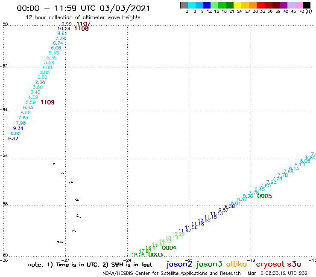Click the wave height value '9.99'
This screenshot has height=277, width=316.
[x=67, y=24]
